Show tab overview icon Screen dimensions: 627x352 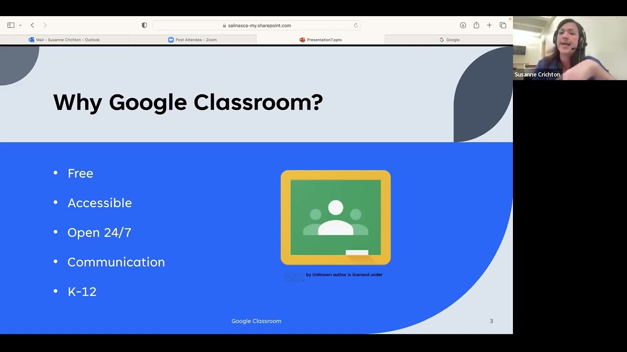(503, 25)
